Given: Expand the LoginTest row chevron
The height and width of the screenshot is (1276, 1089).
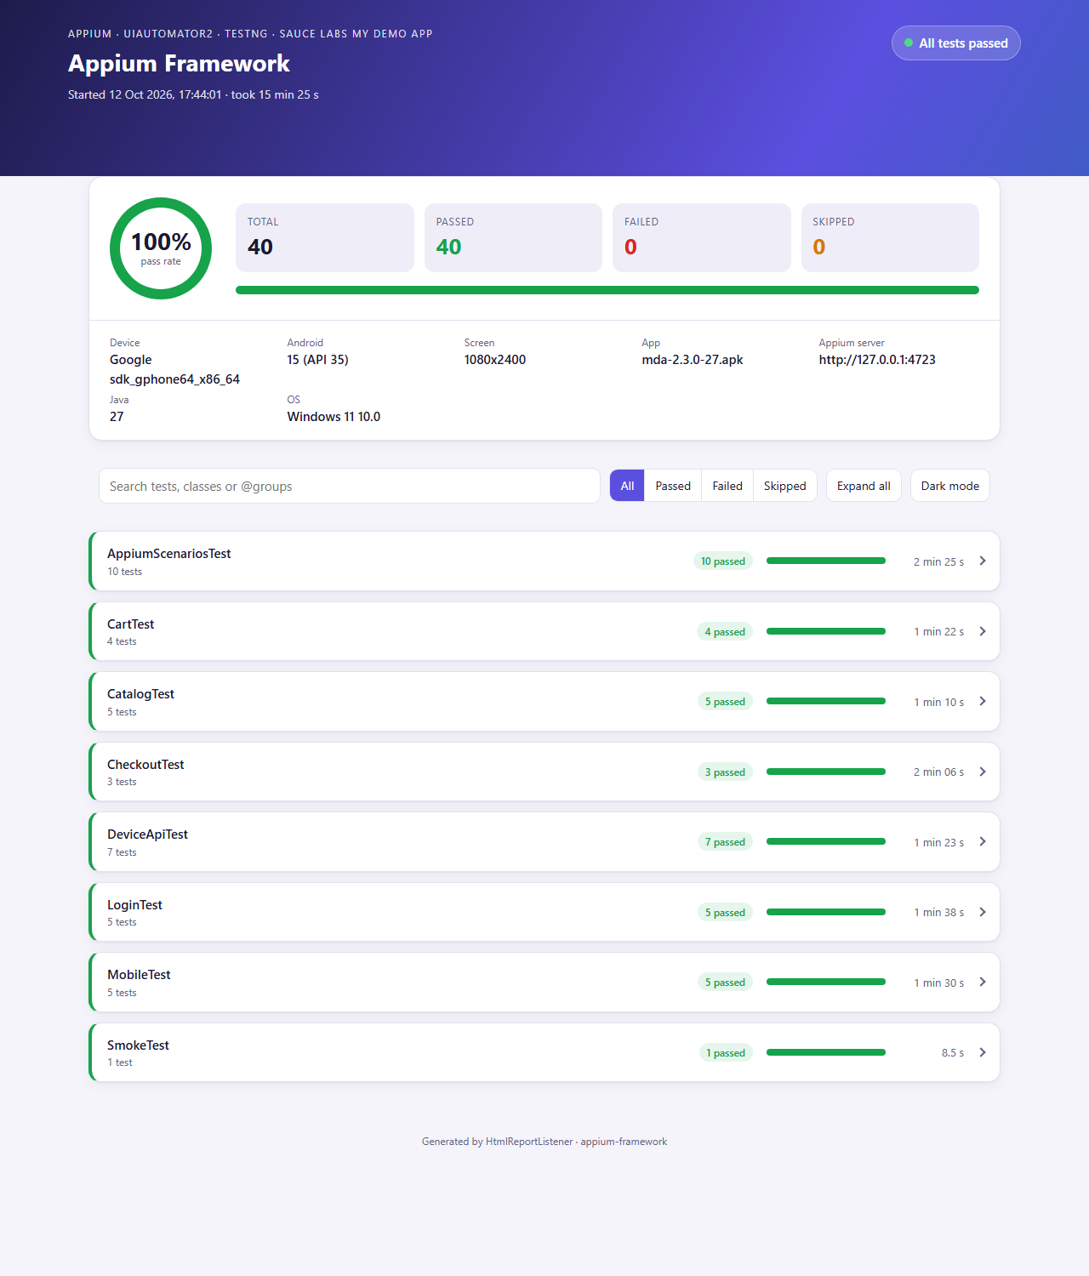Looking at the screenshot, I should [x=983, y=912].
